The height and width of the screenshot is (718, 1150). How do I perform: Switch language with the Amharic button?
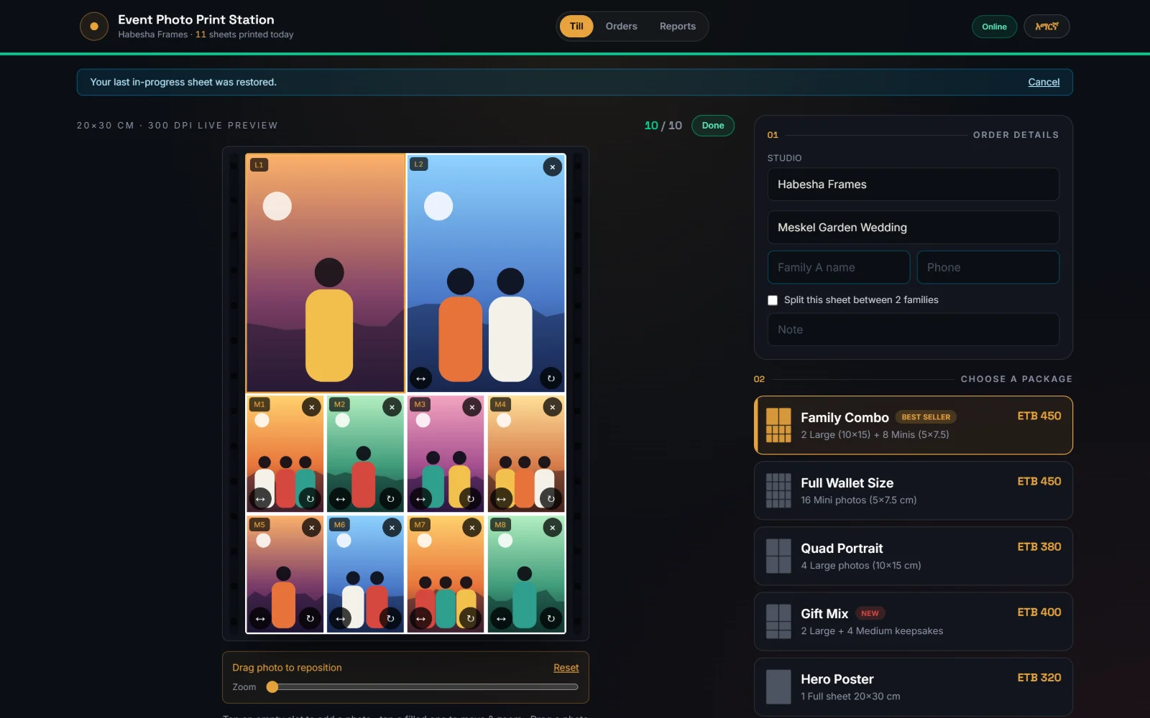click(x=1046, y=27)
